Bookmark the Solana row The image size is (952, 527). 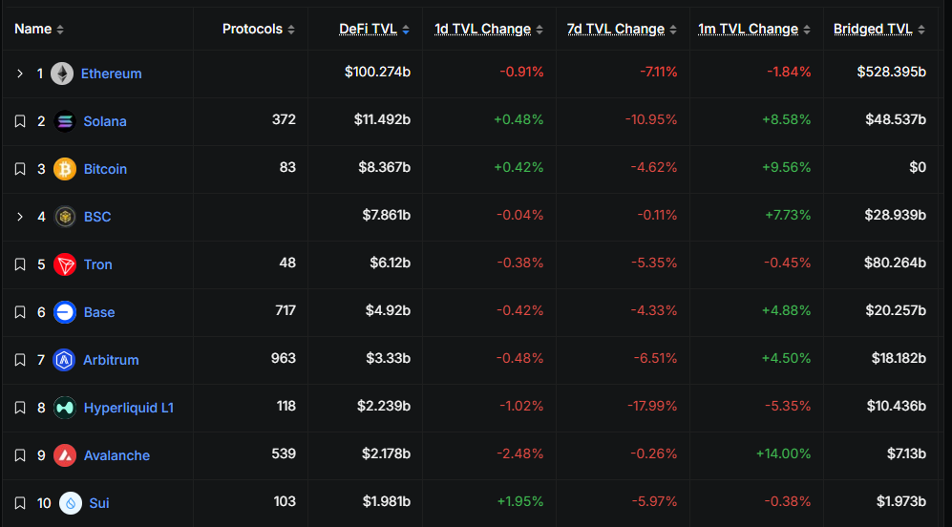20,121
